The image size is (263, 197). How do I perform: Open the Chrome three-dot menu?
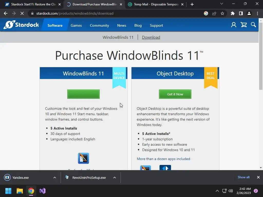click(257, 13)
